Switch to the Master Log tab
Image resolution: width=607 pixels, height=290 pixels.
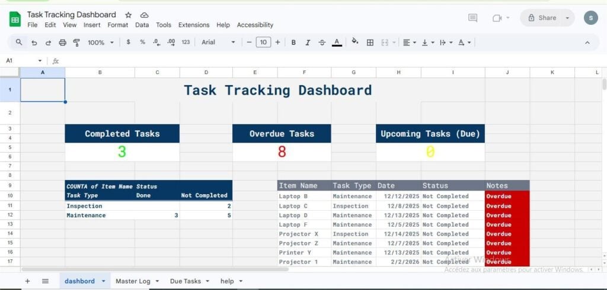coord(133,281)
